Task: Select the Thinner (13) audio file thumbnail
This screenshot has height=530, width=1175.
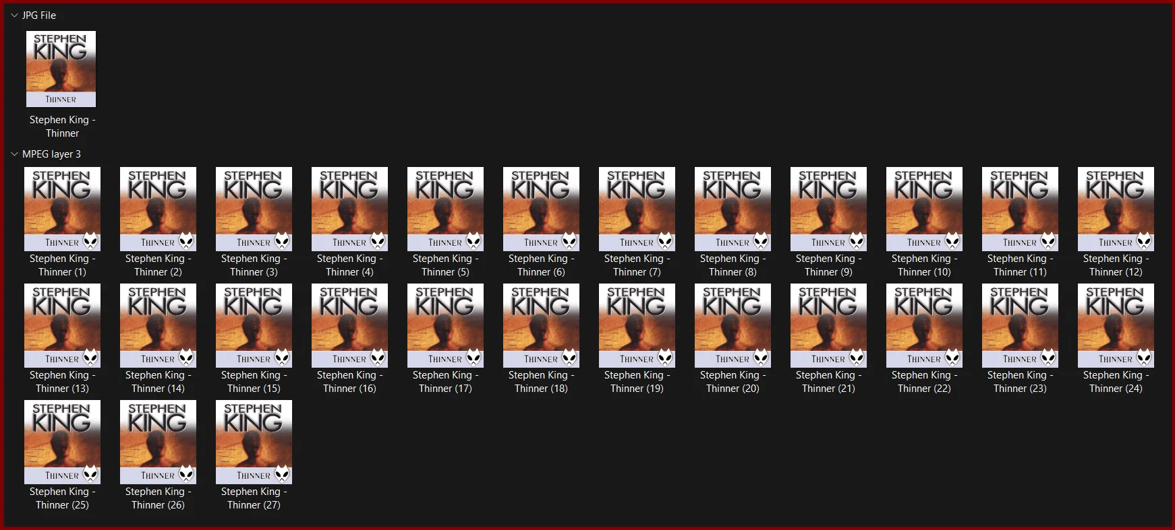Action: point(62,325)
